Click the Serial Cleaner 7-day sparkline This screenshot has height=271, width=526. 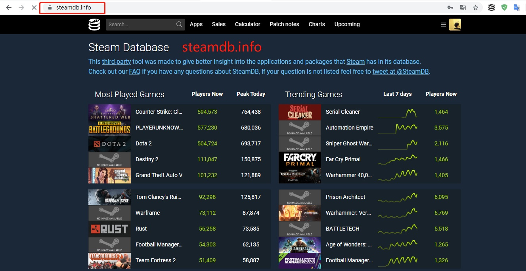coord(398,113)
